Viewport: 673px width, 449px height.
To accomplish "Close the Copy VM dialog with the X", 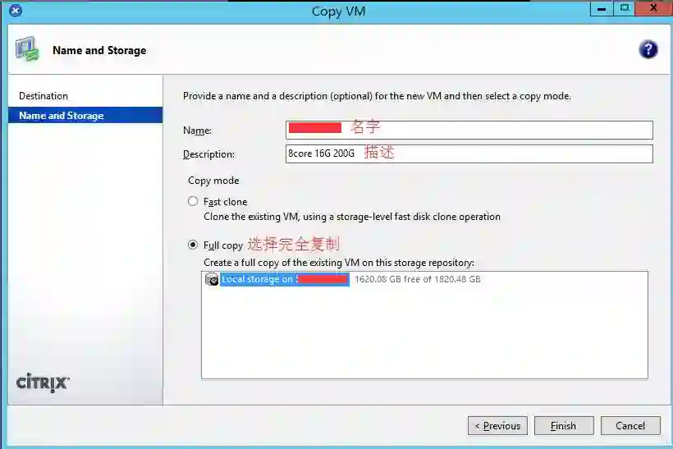I will pyautogui.click(x=653, y=8).
